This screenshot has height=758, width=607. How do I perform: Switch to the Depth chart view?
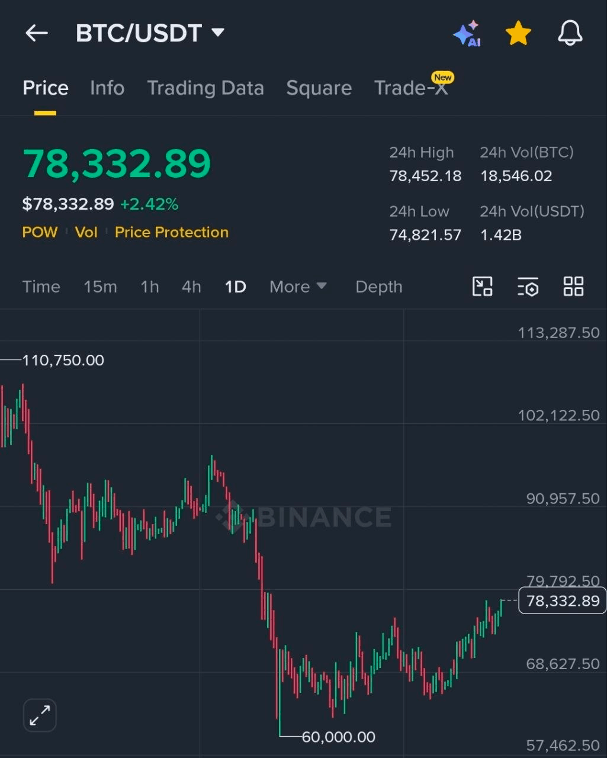pyautogui.click(x=378, y=287)
